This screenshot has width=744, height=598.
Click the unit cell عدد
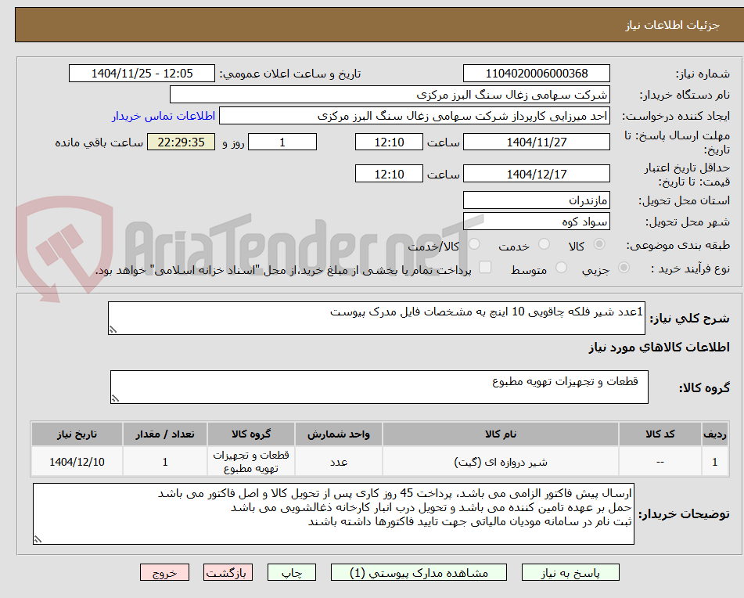pos(338,462)
